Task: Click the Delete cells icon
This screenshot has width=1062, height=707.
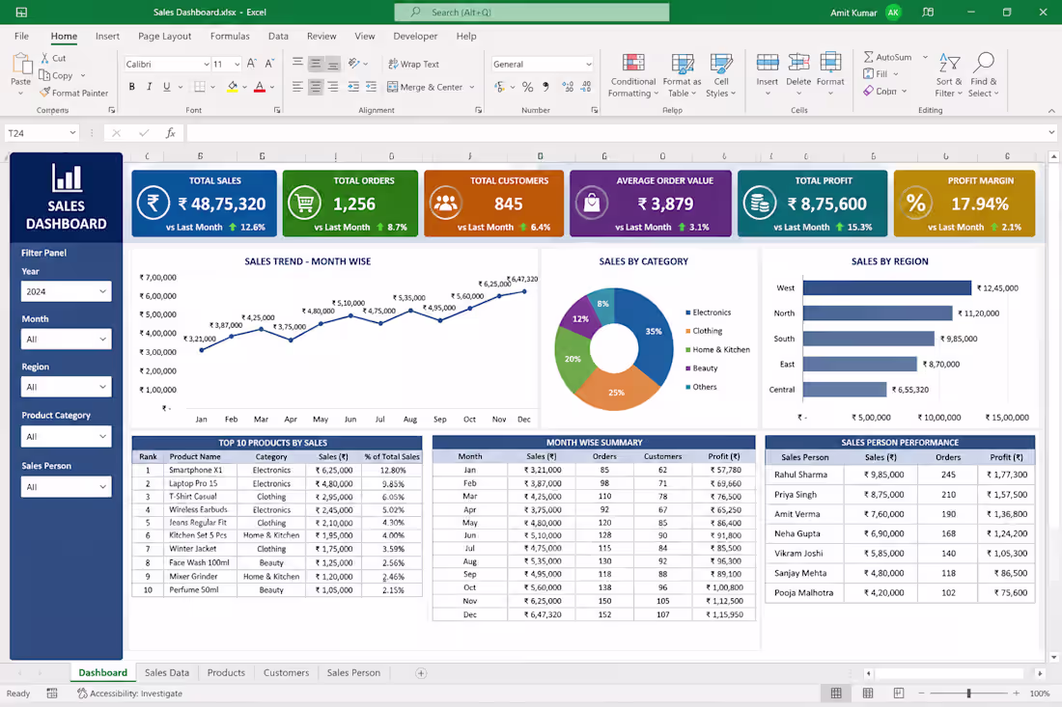Action: tap(798, 63)
